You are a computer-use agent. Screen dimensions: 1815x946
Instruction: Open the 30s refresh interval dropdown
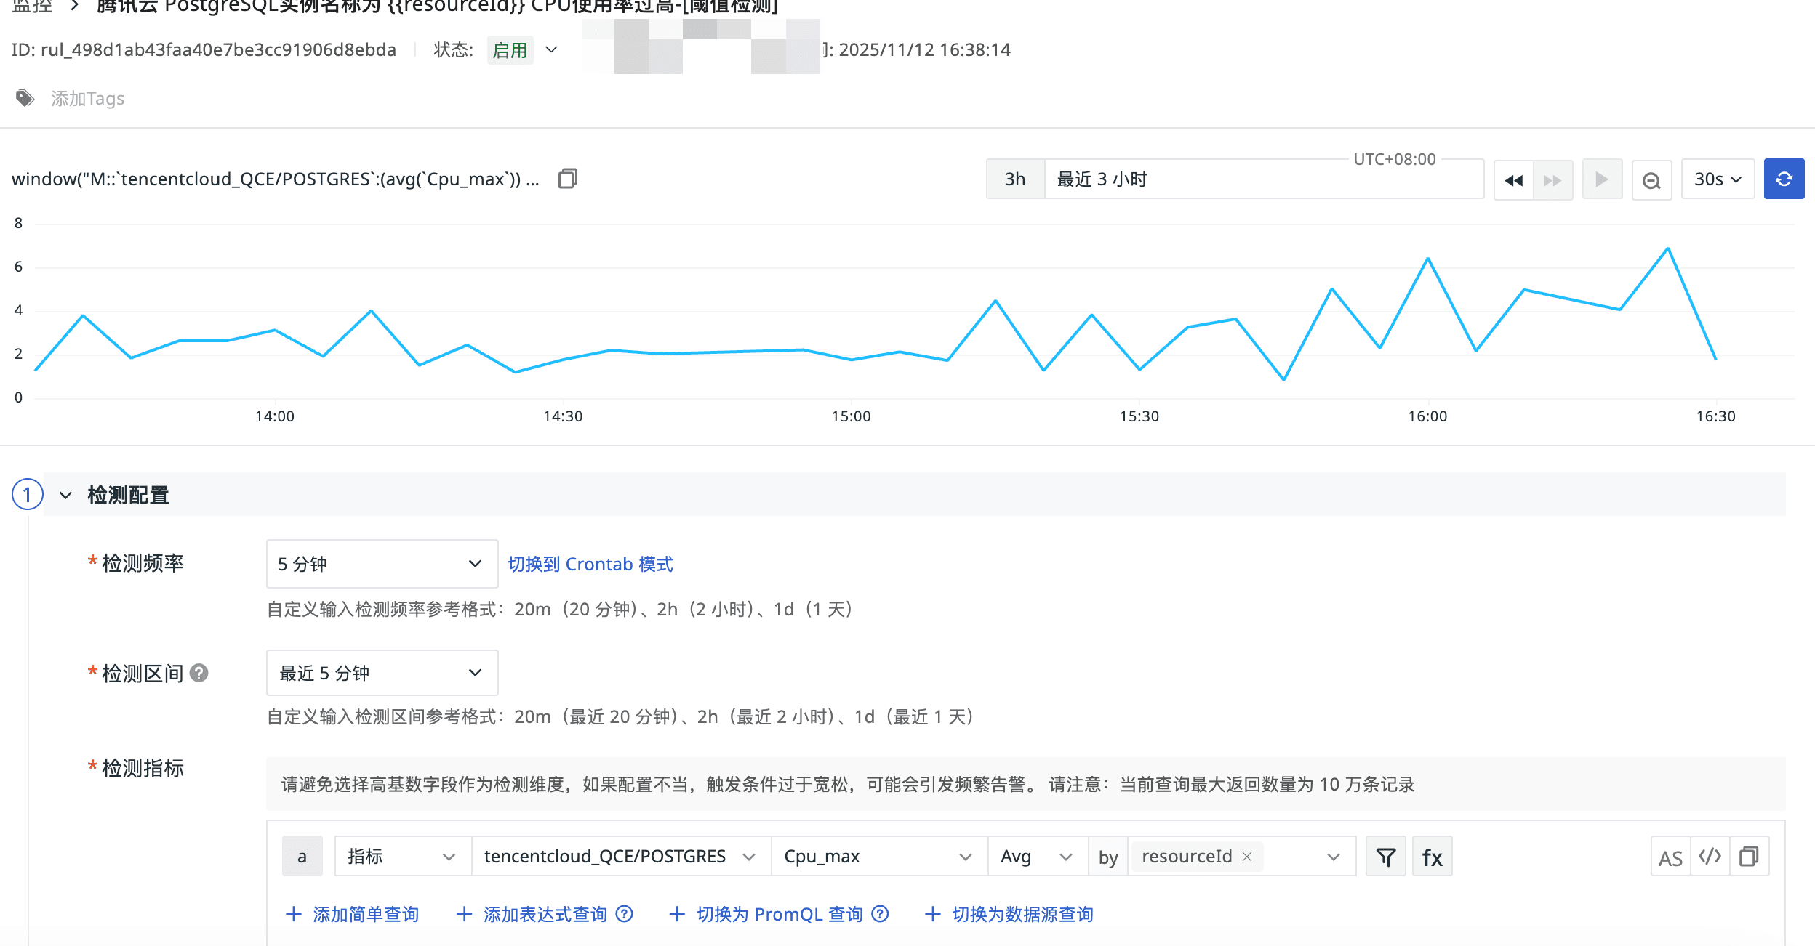click(1717, 179)
